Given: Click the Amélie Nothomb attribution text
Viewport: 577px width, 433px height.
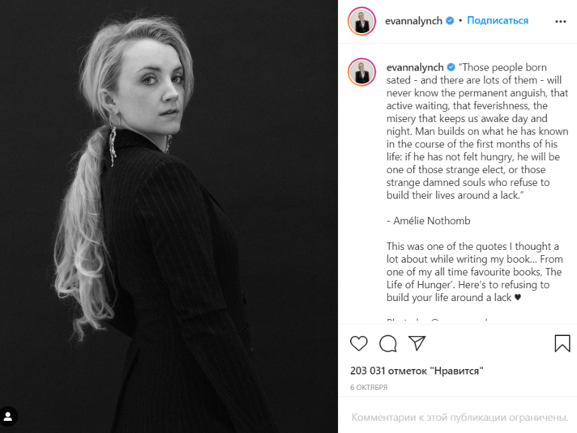Looking at the screenshot, I should pos(429,220).
